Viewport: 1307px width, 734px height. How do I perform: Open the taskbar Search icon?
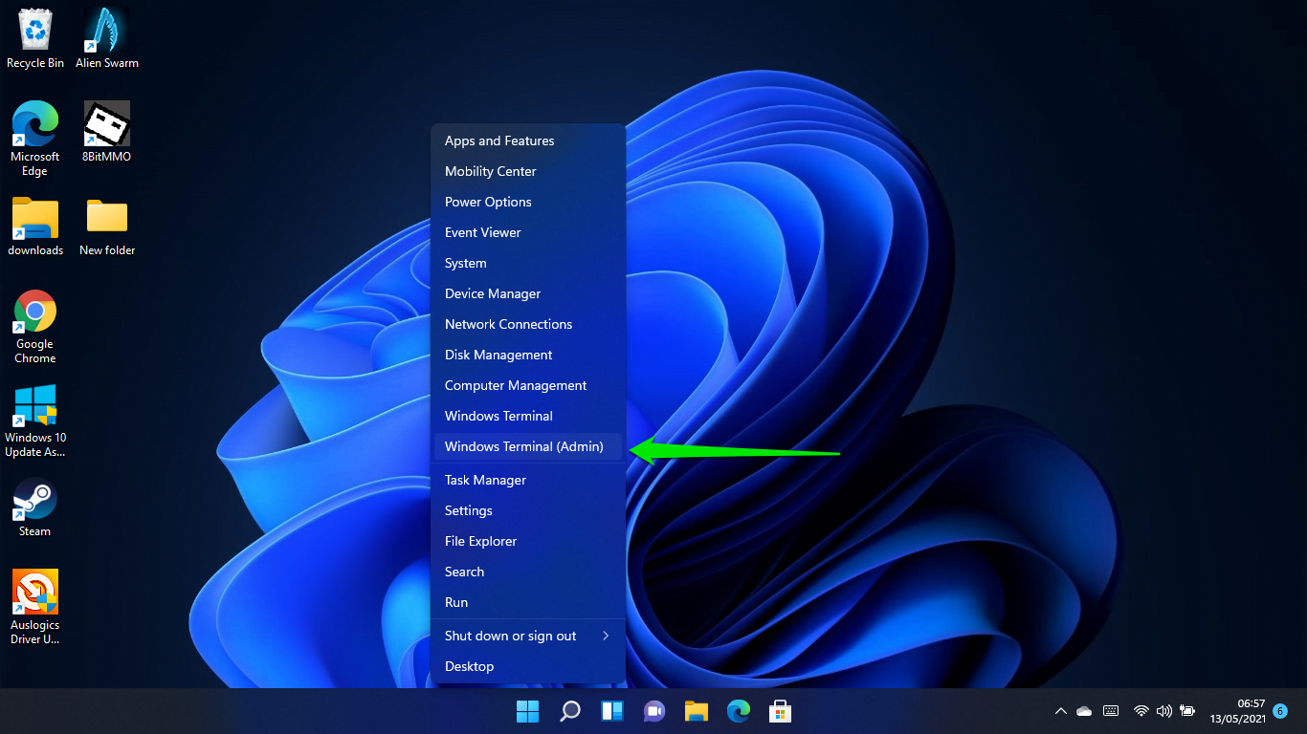point(570,711)
